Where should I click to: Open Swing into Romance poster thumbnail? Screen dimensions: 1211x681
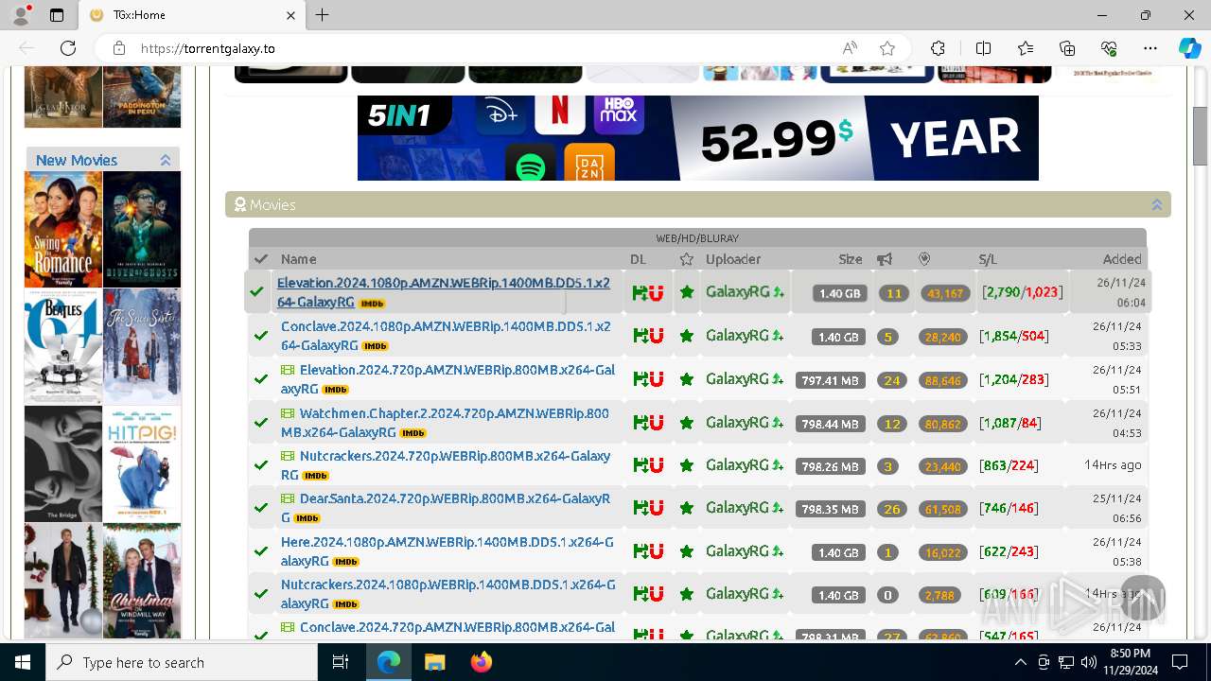63,229
